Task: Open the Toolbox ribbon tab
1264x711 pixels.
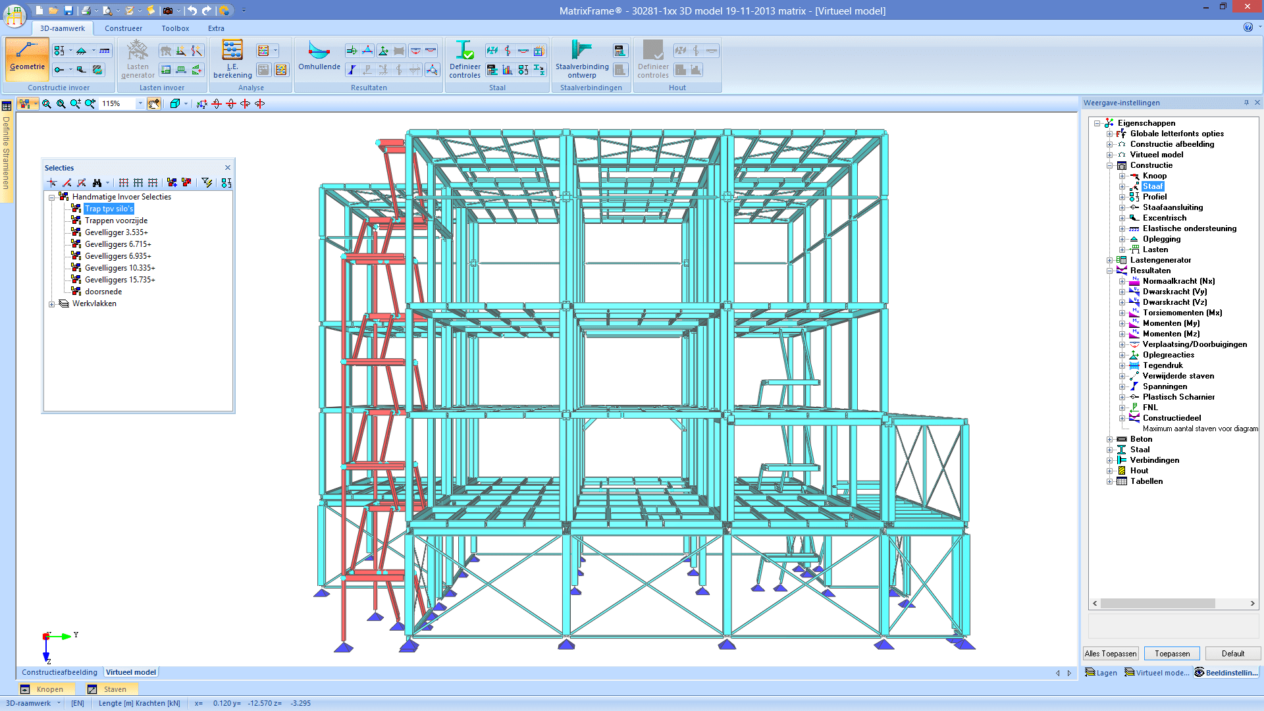Action: [175, 28]
